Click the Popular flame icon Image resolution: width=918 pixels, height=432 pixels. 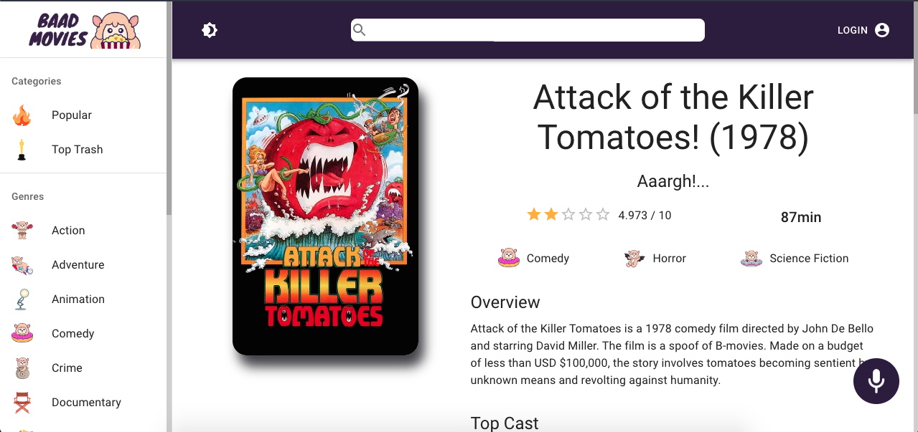[22, 115]
